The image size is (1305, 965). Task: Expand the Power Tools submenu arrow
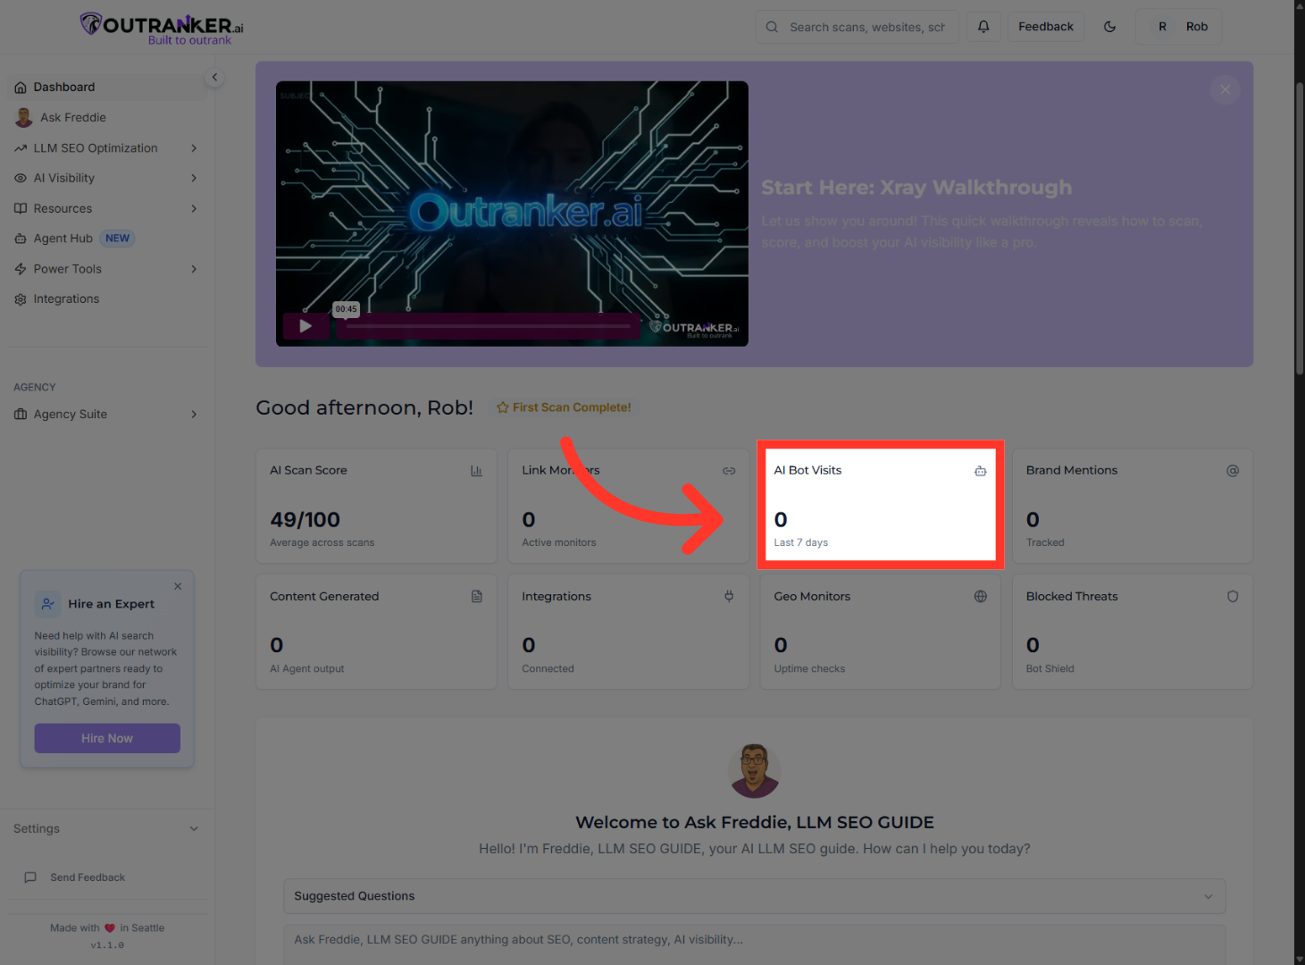(x=194, y=269)
